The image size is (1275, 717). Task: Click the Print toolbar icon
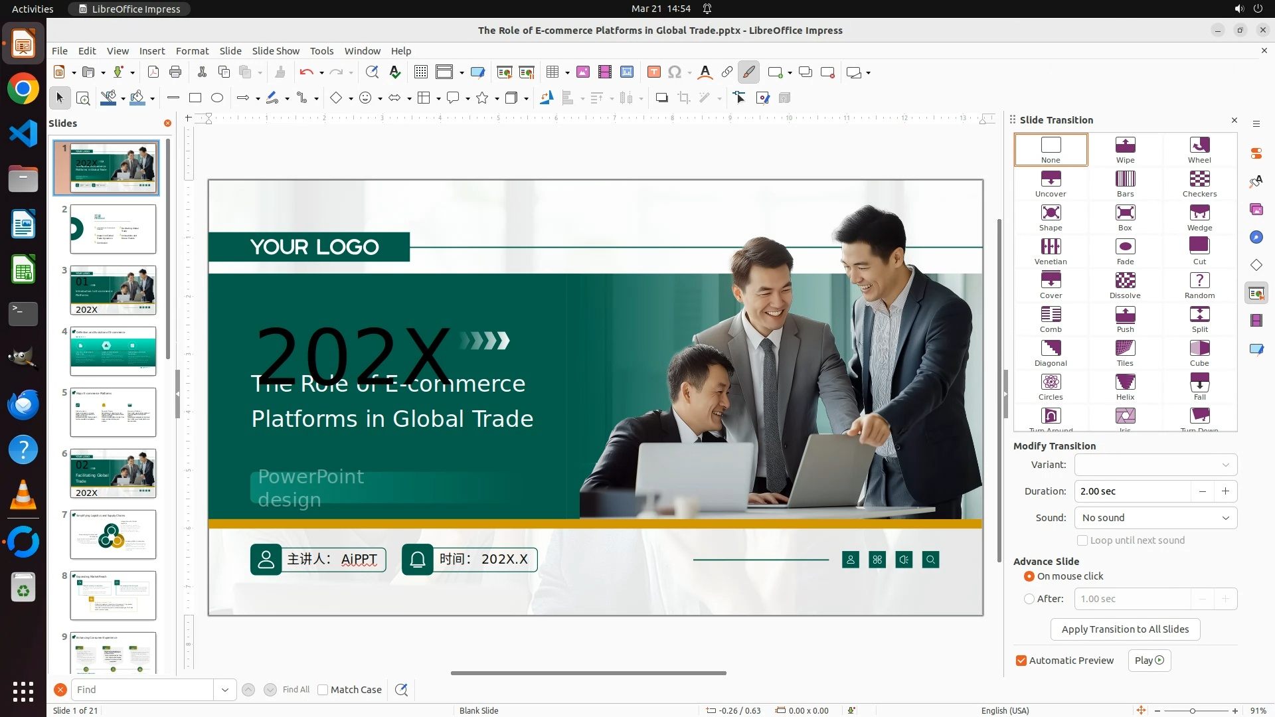pos(175,72)
